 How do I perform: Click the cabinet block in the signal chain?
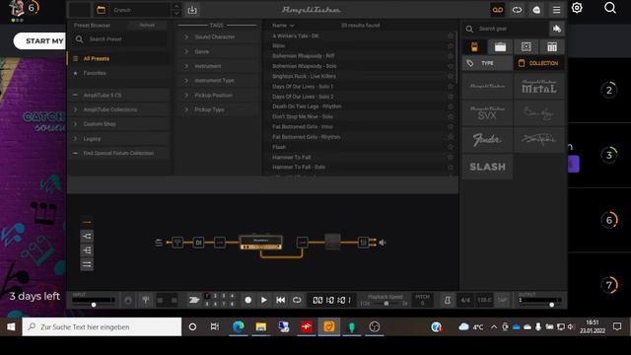[x=332, y=242]
